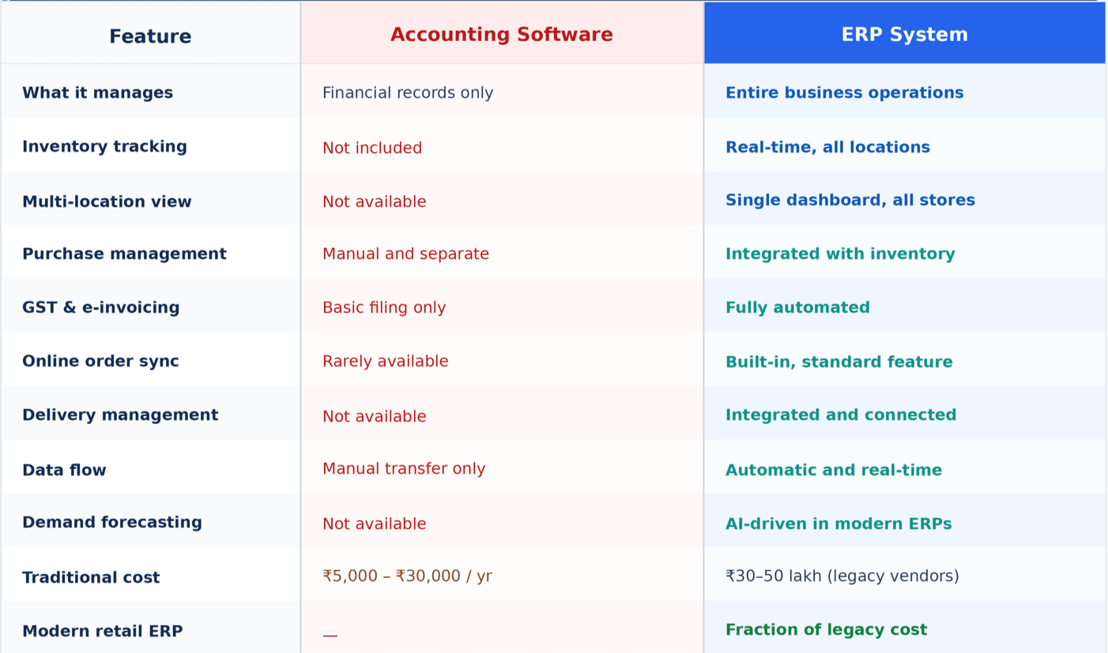1108x653 pixels.
Task: Click 'Real-time, all locations' cell
Action: click(827, 148)
